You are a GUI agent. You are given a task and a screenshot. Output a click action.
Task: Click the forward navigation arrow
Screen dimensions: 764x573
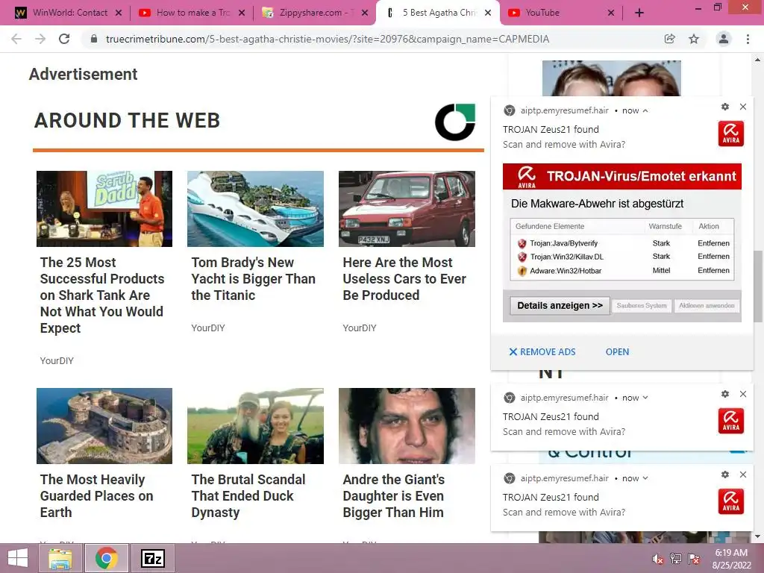click(x=40, y=39)
